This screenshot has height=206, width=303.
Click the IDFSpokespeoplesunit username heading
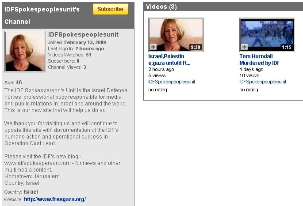pos(83,34)
